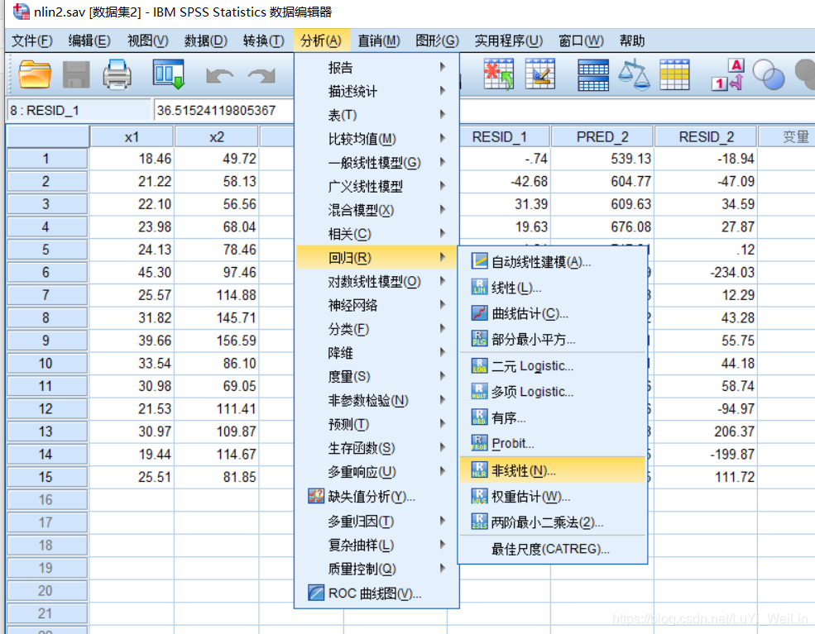Screen dimensions: 815x634
Task: Click the Redo arrow icon
Action: click(261, 76)
